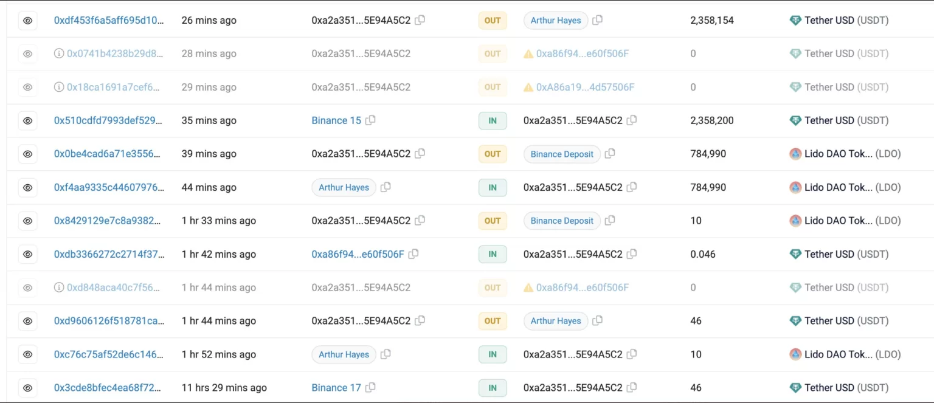This screenshot has width=934, height=403.
Task: Copy the Binance 15 address
Action: [370, 120]
